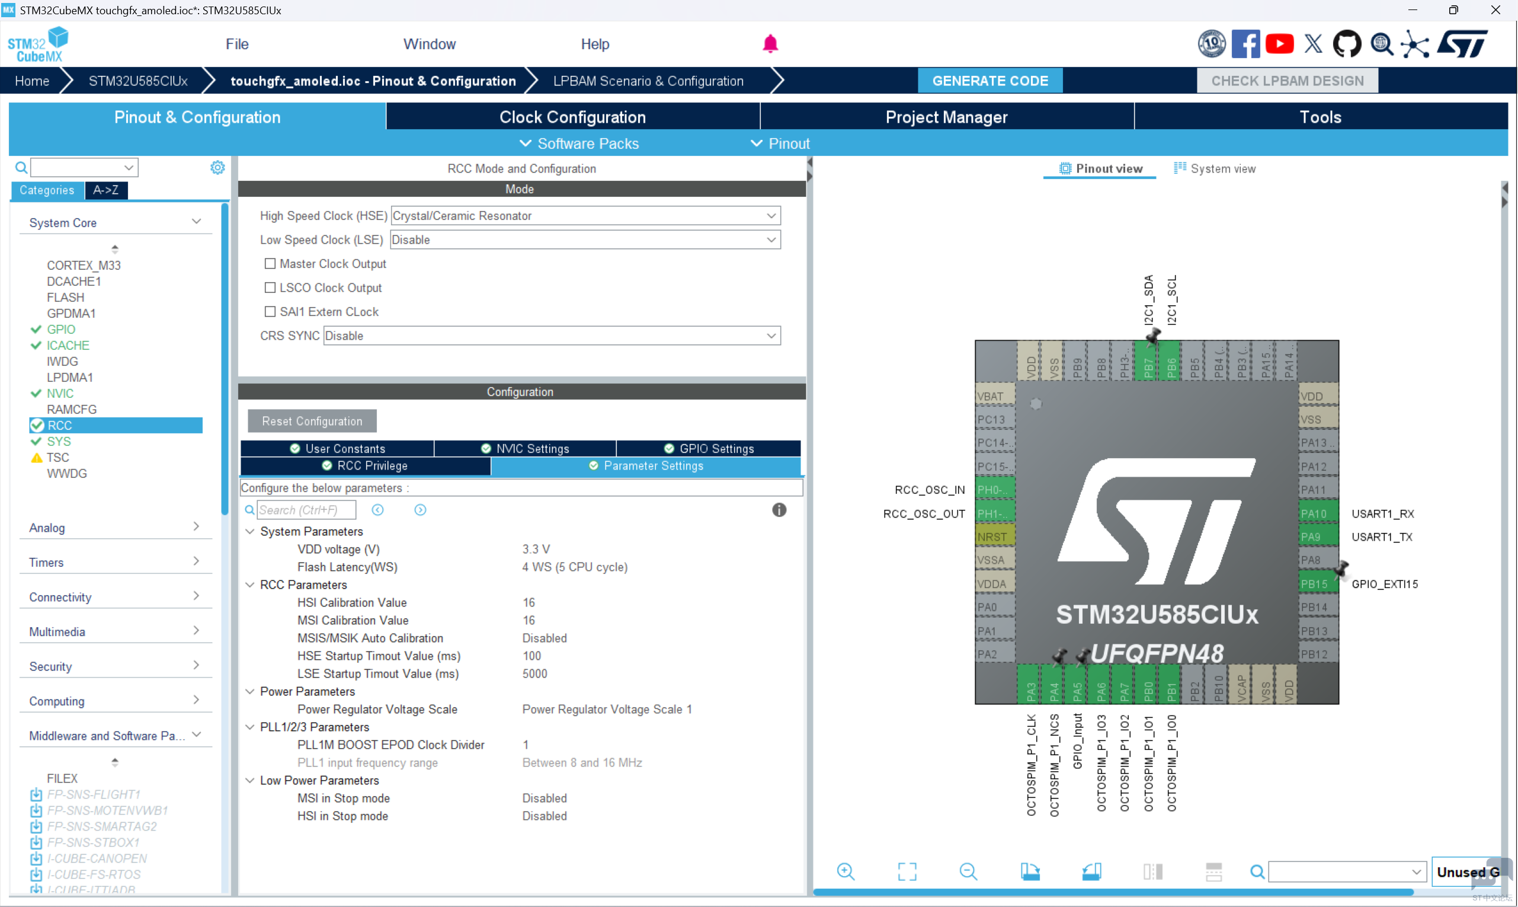Open the High Speed Clock (HSE) dropdown
Screen dimensions: 1518x907
tap(585, 216)
